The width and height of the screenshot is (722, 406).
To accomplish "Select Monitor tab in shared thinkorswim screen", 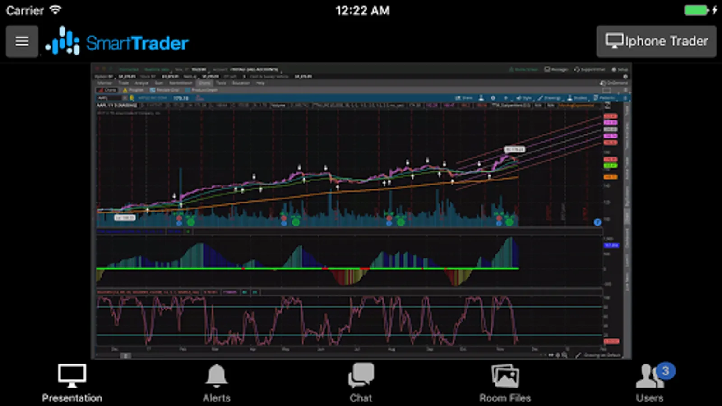I will pyautogui.click(x=105, y=83).
